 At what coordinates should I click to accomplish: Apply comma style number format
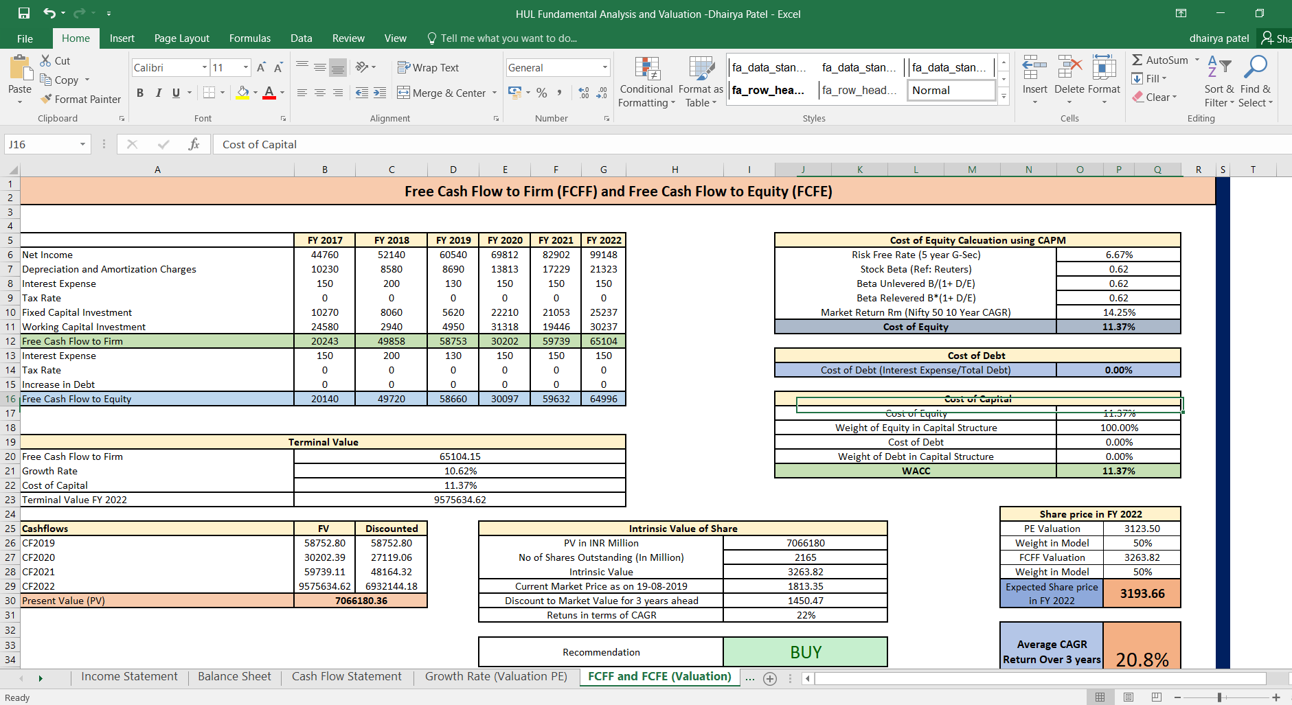click(x=560, y=93)
